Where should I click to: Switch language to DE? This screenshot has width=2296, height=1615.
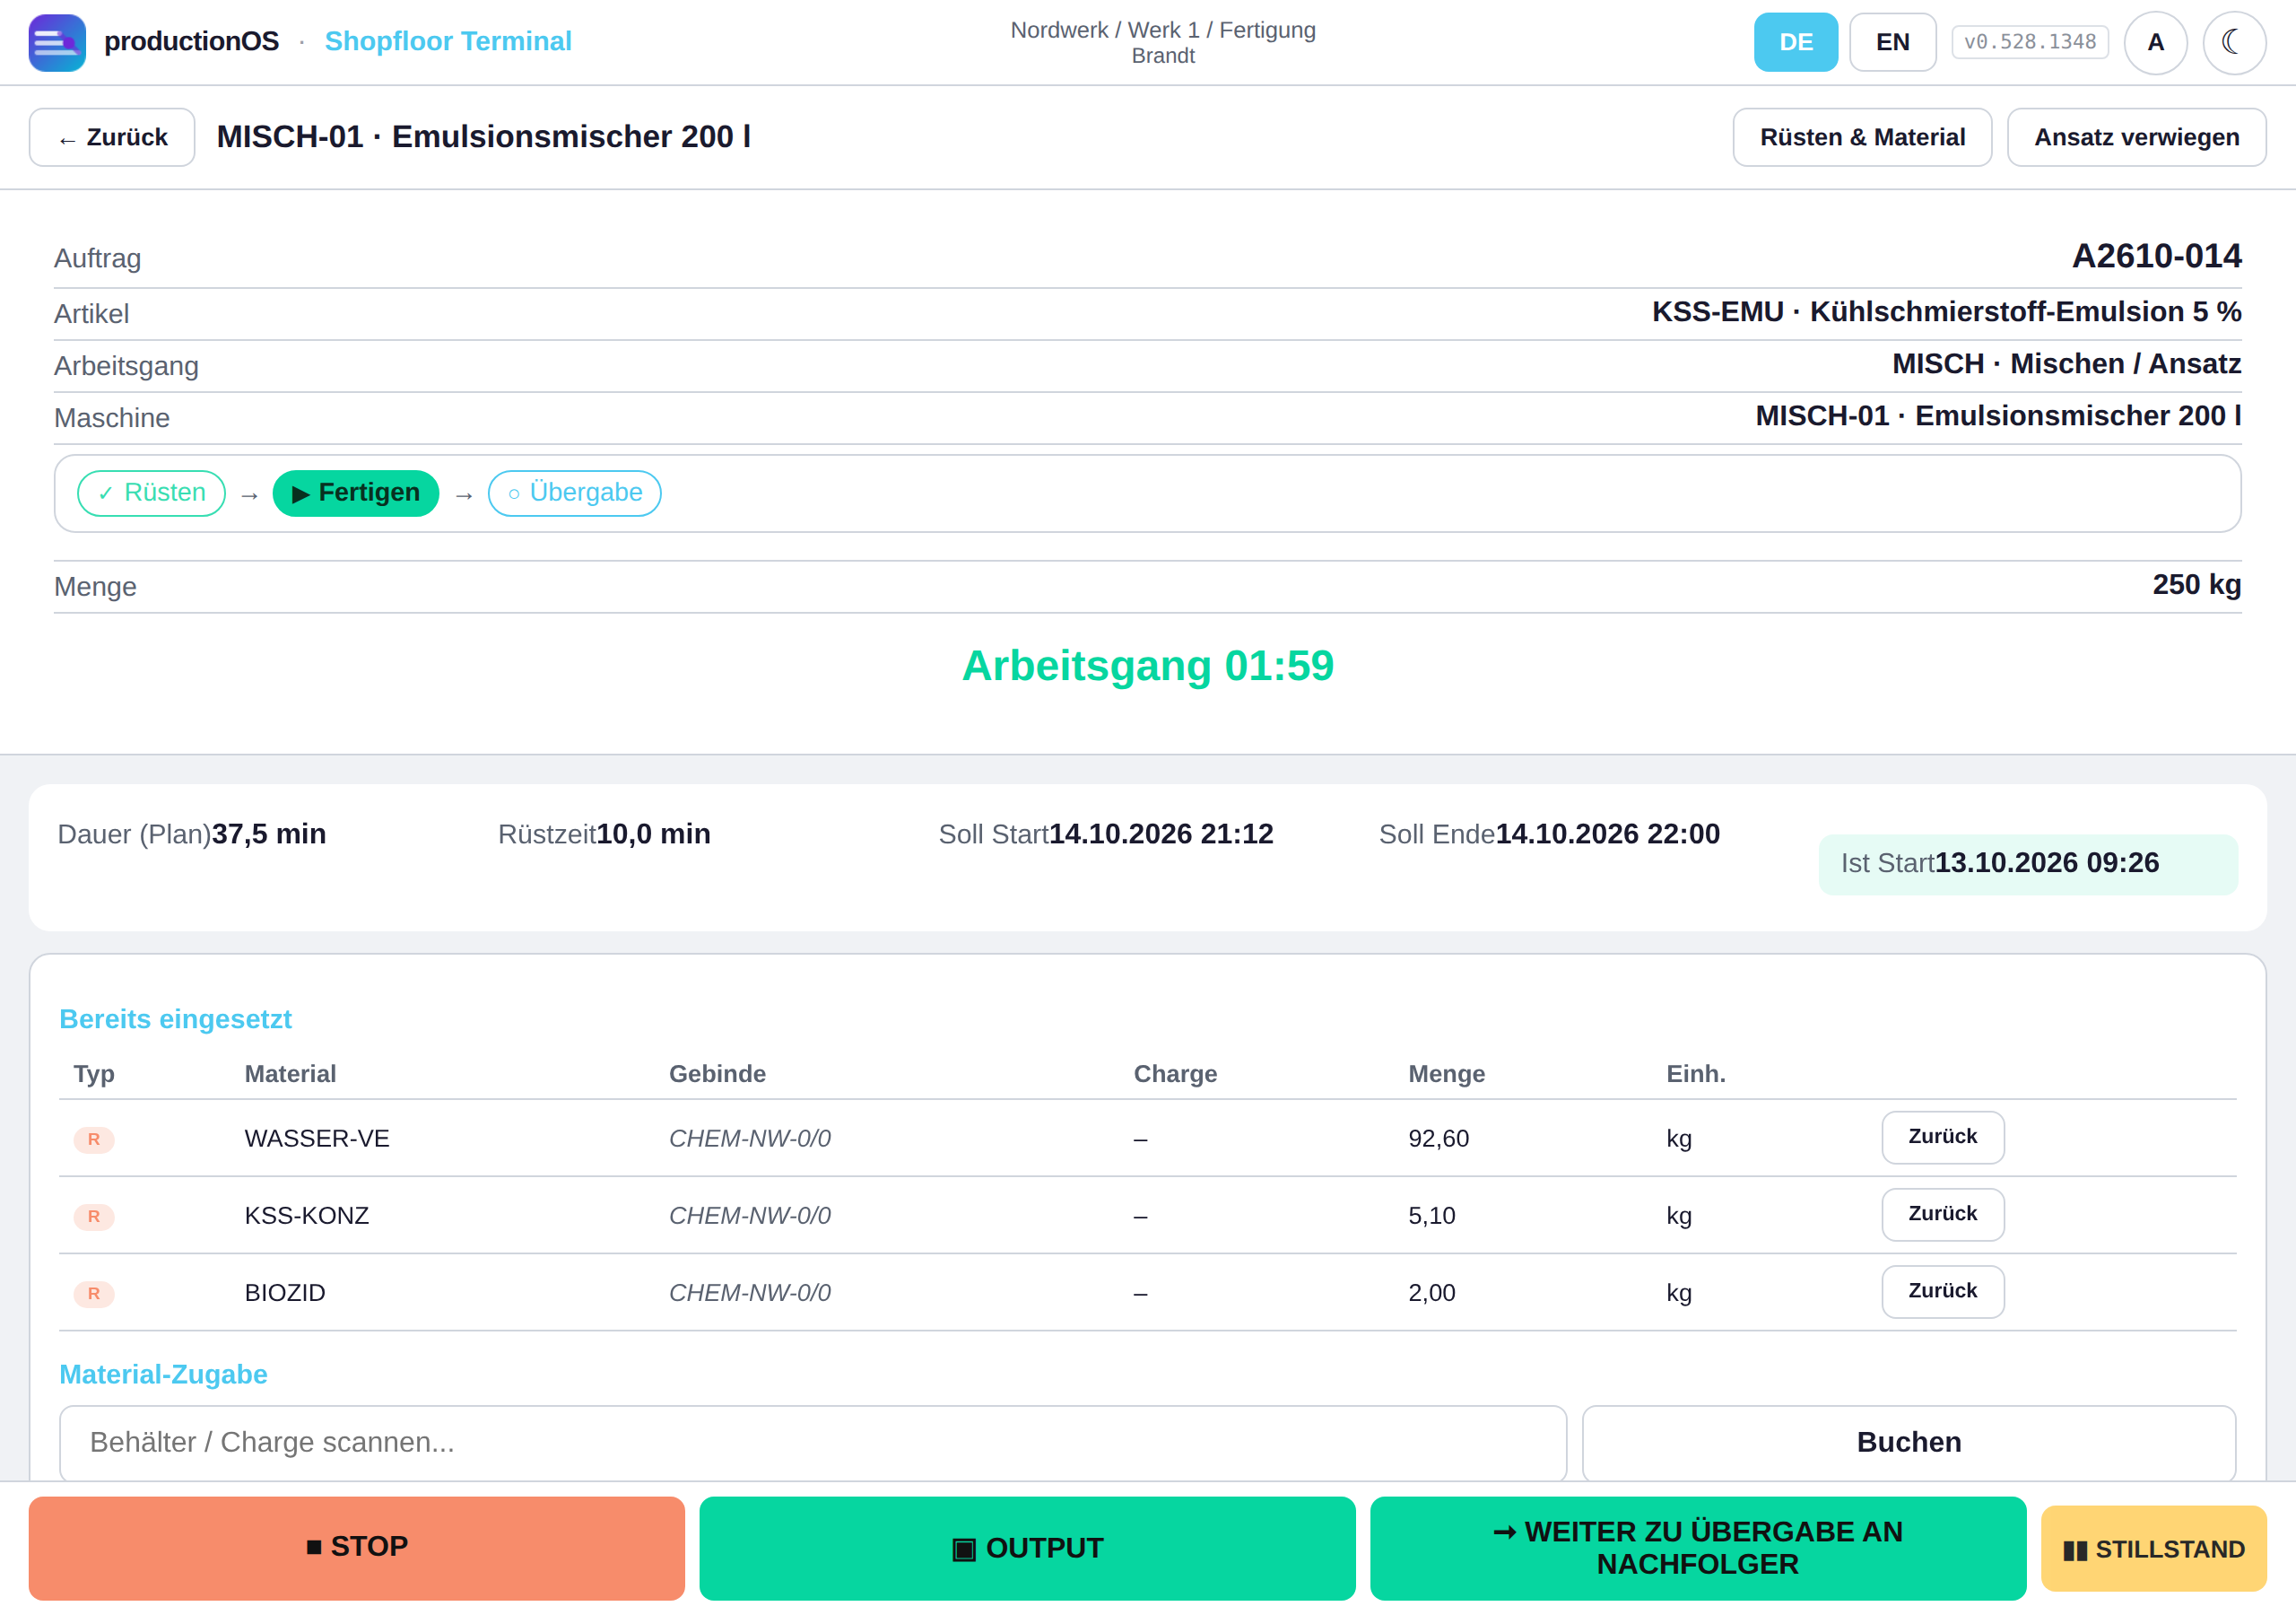[x=1795, y=42]
